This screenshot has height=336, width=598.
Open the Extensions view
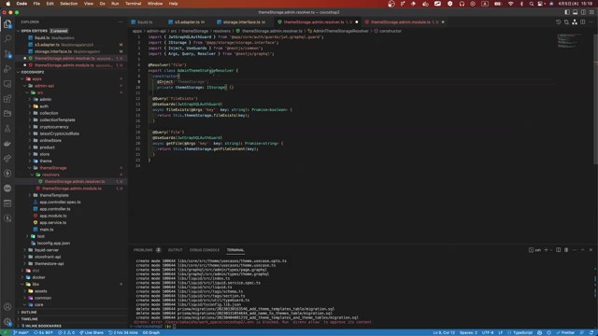[7, 99]
